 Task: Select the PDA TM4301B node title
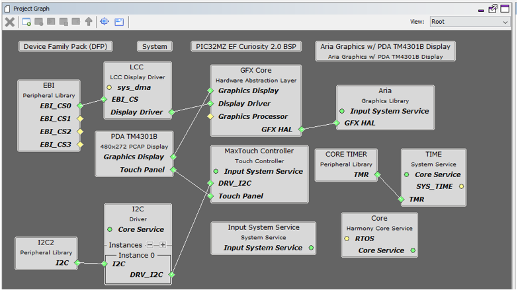click(134, 137)
